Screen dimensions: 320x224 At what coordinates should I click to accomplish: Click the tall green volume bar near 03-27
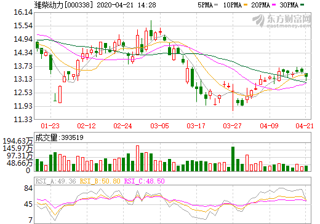233,159
